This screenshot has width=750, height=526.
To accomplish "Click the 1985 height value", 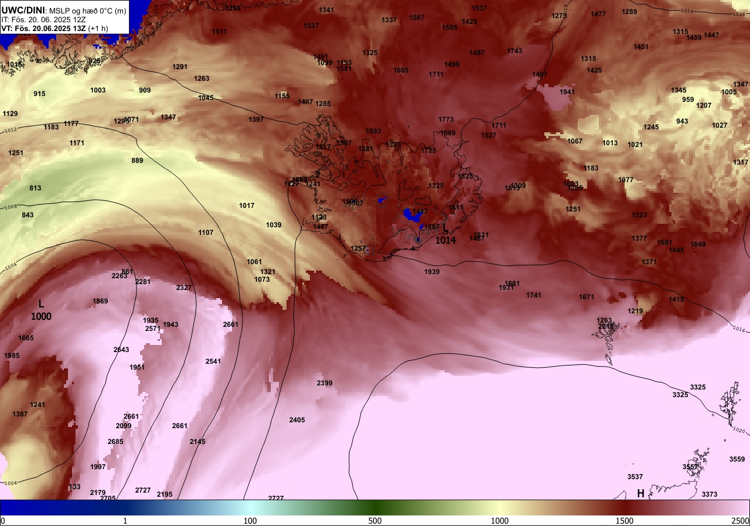I will point(12,356).
